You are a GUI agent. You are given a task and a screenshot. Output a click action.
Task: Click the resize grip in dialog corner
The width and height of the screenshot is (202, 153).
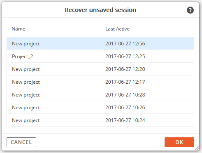coord(197,148)
